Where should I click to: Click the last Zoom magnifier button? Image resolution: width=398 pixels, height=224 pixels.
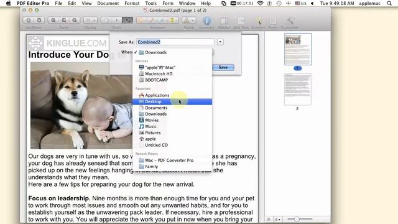[75, 21]
